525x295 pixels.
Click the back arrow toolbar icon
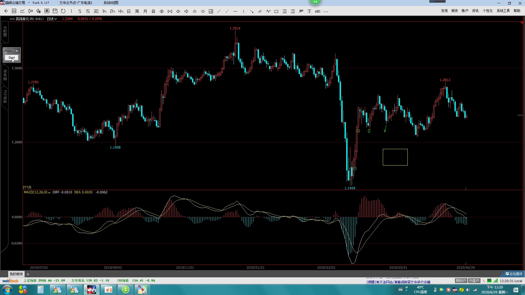pos(6,11)
